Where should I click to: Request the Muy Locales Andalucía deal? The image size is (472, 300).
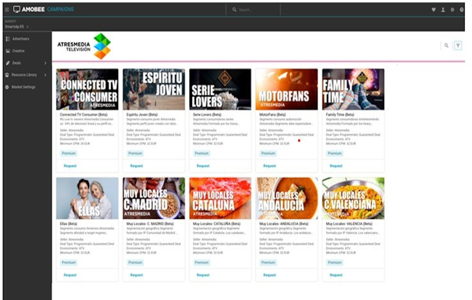pyautogui.click(x=269, y=275)
